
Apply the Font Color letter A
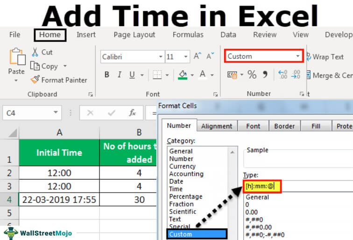202,74
